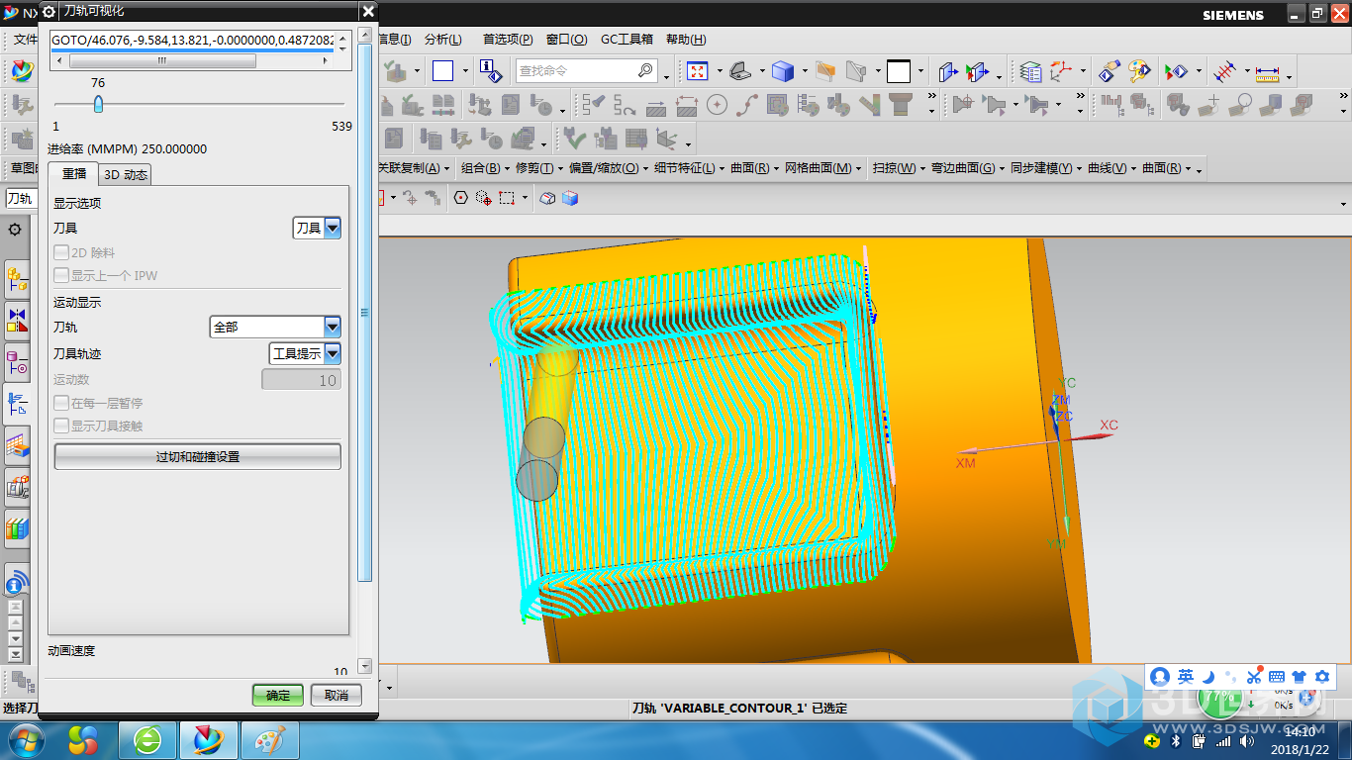
Task: Click the tool path position slider handle
Action: pos(98,104)
